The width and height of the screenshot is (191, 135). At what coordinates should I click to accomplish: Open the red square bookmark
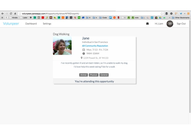(x=43, y=17)
